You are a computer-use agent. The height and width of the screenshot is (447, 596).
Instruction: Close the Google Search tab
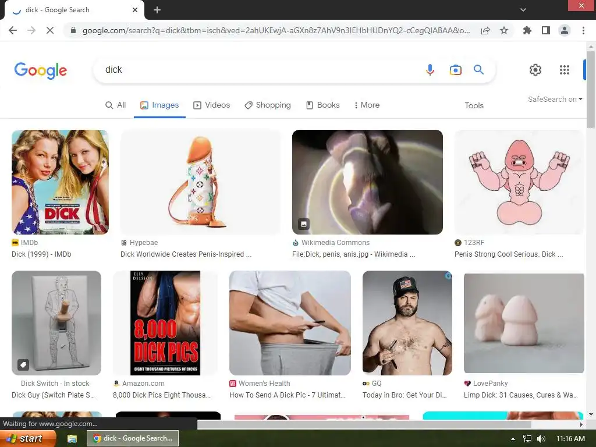(x=135, y=10)
